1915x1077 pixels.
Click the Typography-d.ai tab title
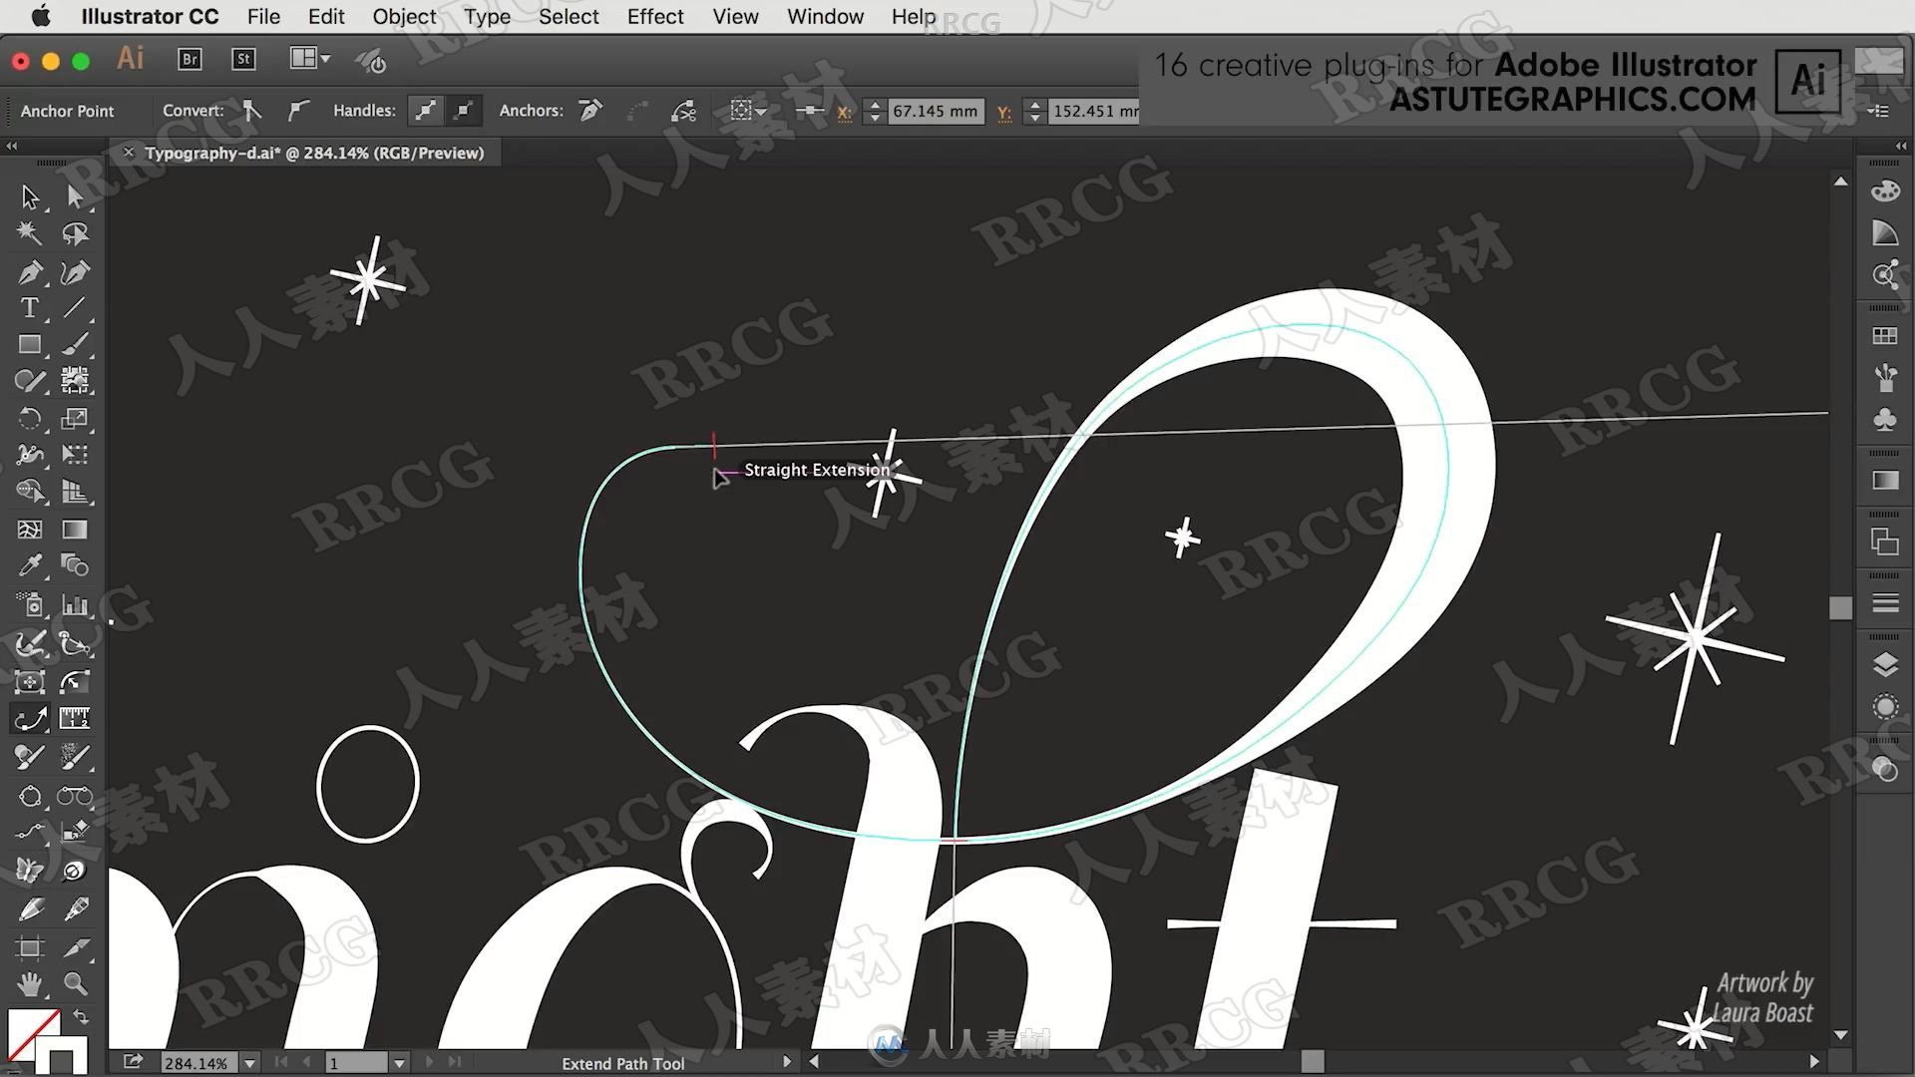click(x=314, y=153)
